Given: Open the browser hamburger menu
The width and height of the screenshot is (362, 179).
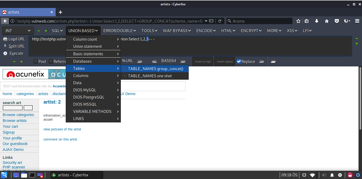Looking at the screenshot, I should pyautogui.click(x=357, y=21).
